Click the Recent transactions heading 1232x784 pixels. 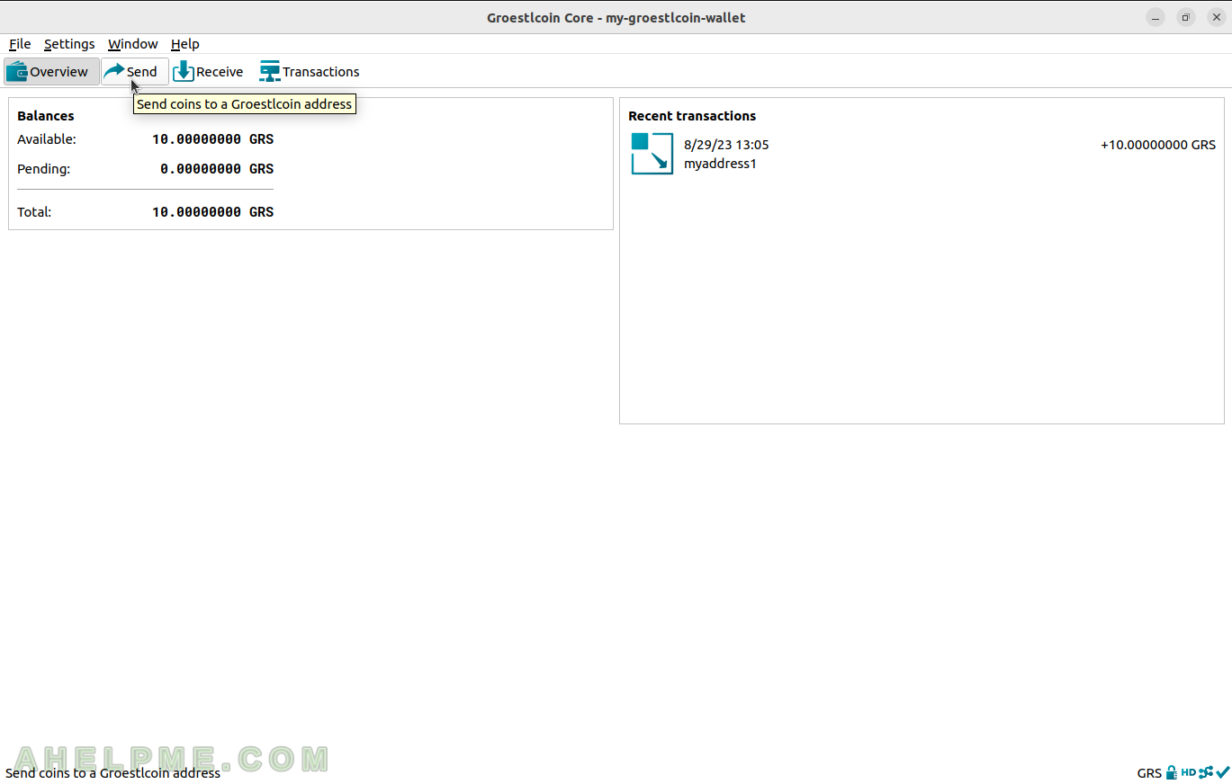[x=692, y=116]
